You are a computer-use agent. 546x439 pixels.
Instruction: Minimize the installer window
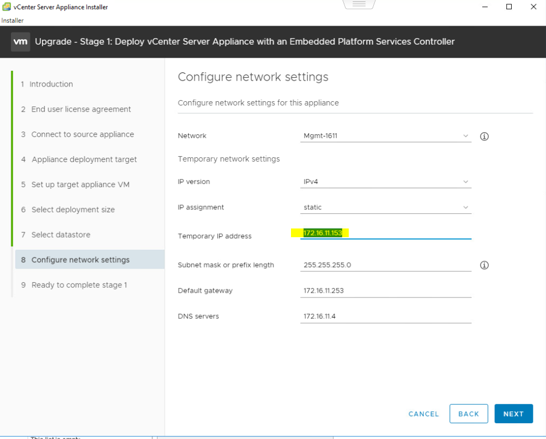point(484,7)
